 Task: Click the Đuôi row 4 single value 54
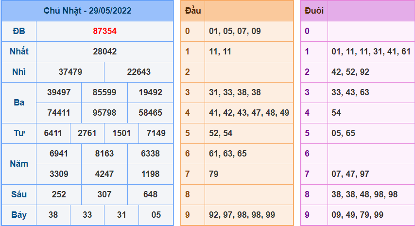click(336, 113)
